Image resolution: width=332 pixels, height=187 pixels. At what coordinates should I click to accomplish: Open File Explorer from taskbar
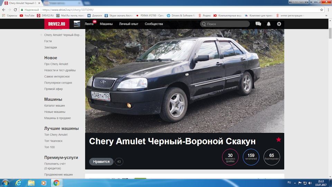click(x=31, y=183)
